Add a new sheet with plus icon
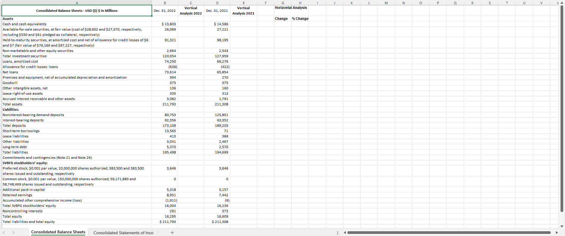 tap(172, 233)
